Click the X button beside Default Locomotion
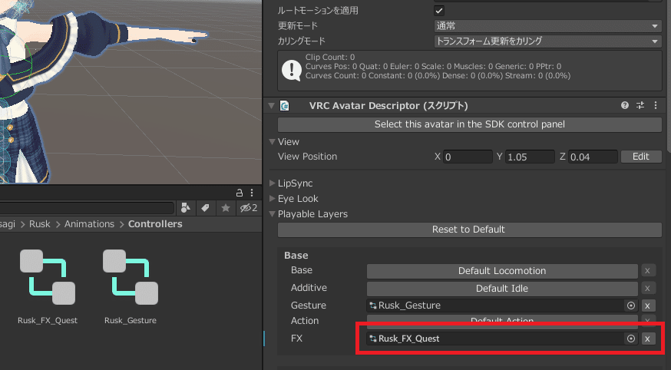Viewport: 671px width, 370px height. point(647,271)
